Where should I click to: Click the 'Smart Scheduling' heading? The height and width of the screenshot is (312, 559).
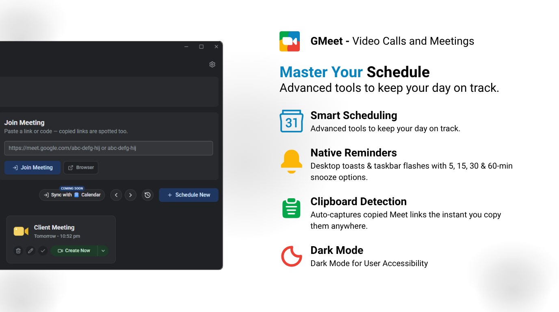pyautogui.click(x=354, y=115)
